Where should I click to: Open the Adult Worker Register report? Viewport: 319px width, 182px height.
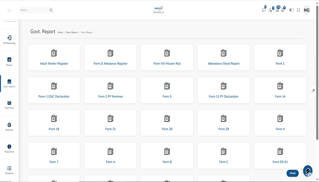54,57
